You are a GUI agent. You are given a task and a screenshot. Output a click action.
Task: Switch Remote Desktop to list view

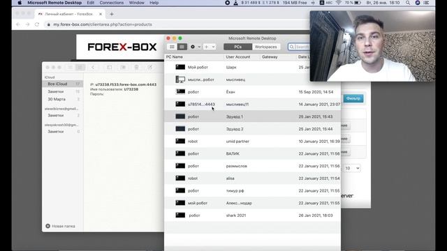[182, 47]
